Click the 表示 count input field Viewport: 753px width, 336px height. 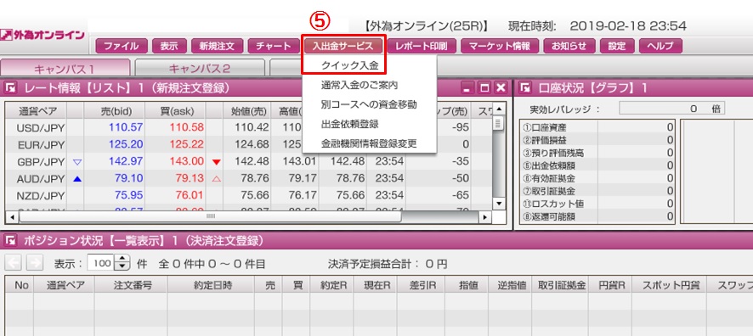102,263
